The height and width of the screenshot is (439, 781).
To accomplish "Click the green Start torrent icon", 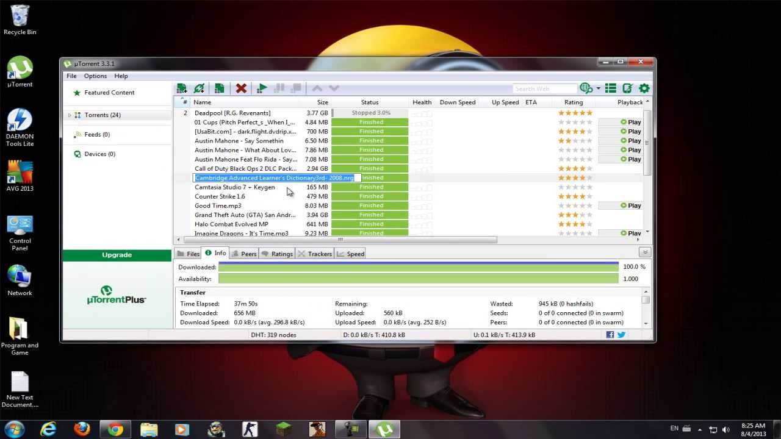I will pyautogui.click(x=262, y=88).
